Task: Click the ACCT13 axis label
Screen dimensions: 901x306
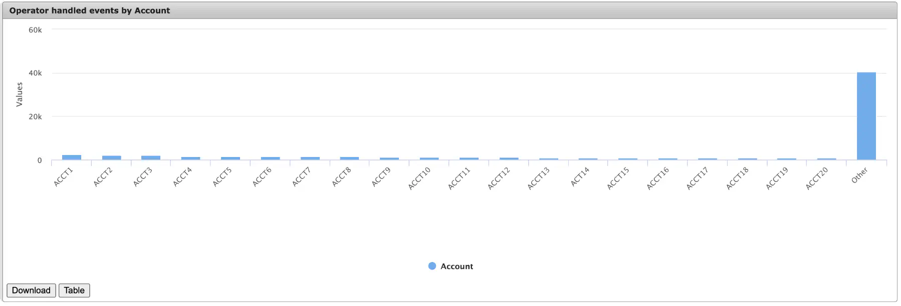Action: coord(539,179)
